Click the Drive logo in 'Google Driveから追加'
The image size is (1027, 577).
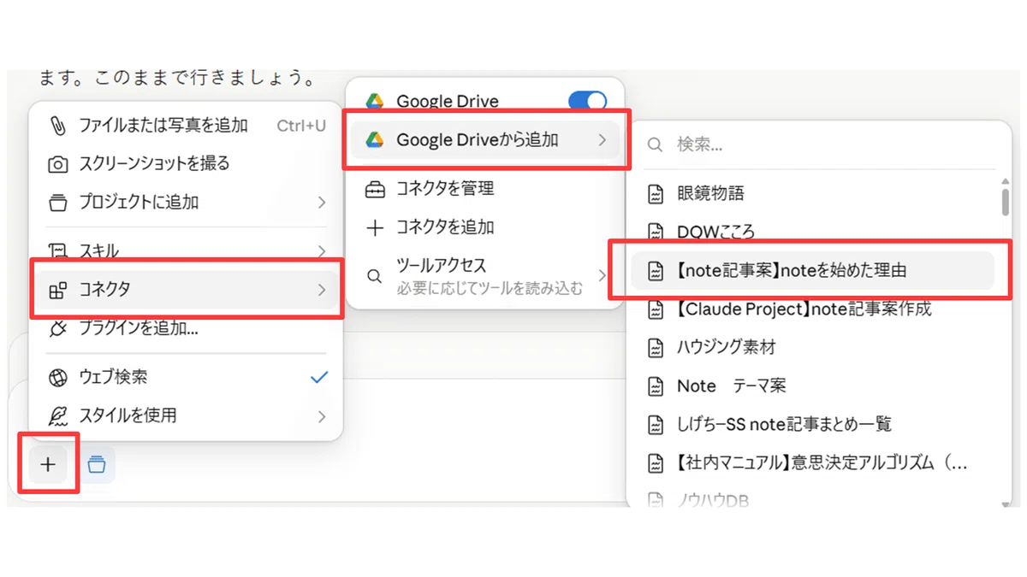pyautogui.click(x=375, y=140)
